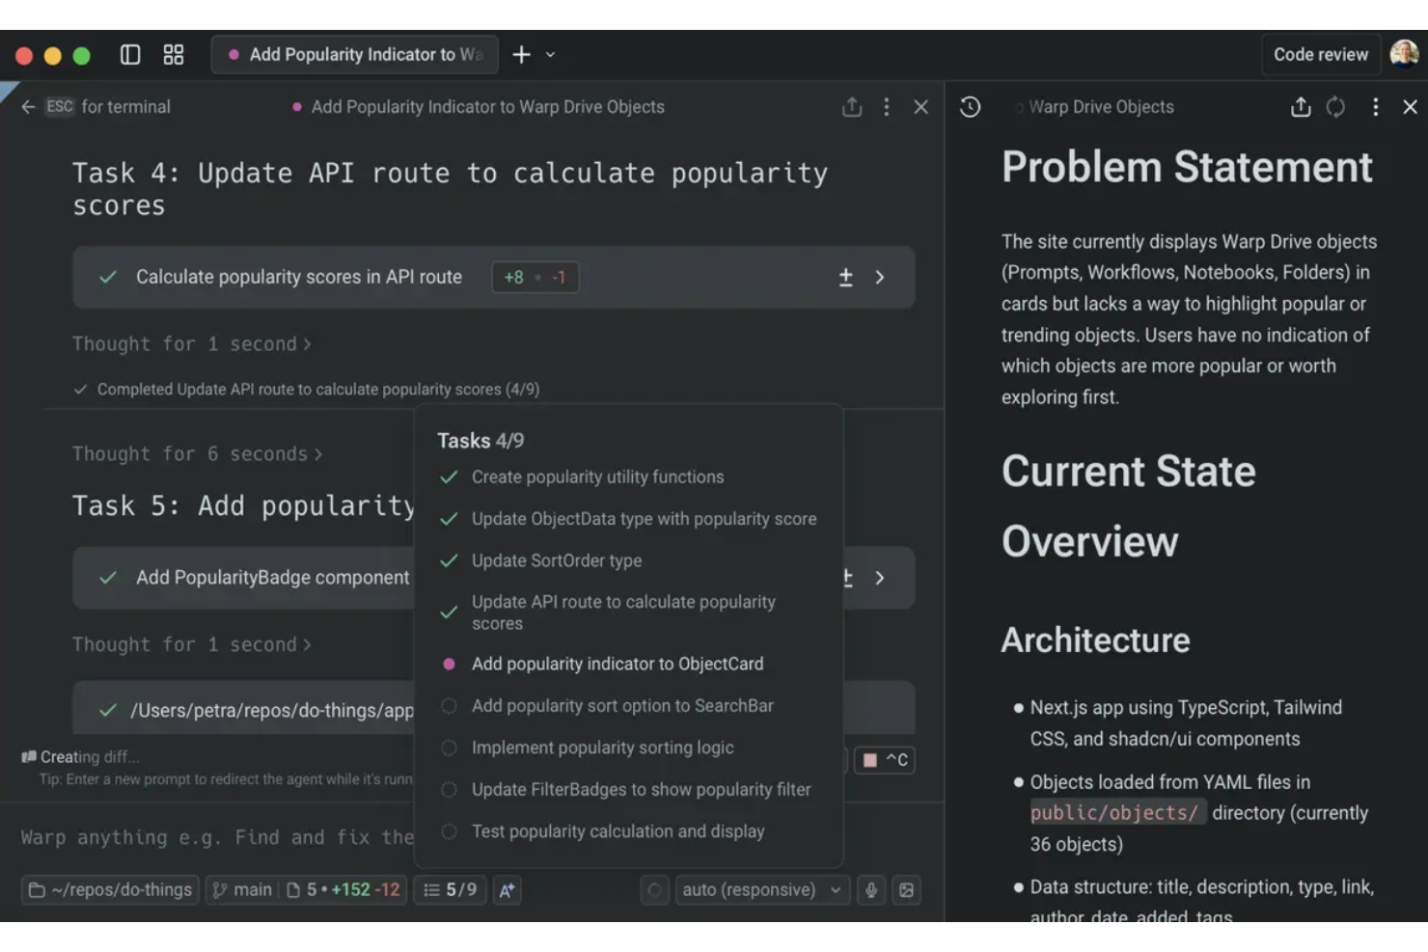Open the tab grid overview icon

click(174, 55)
